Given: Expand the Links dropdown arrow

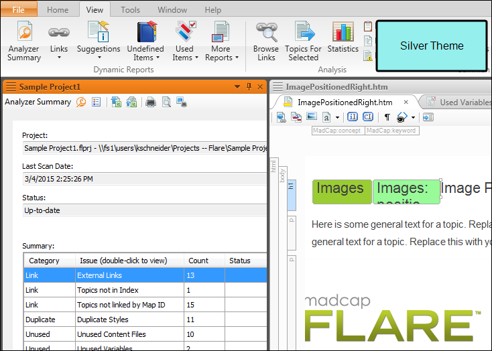Looking at the screenshot, I should pyautogui.click(x=59, y=58).
